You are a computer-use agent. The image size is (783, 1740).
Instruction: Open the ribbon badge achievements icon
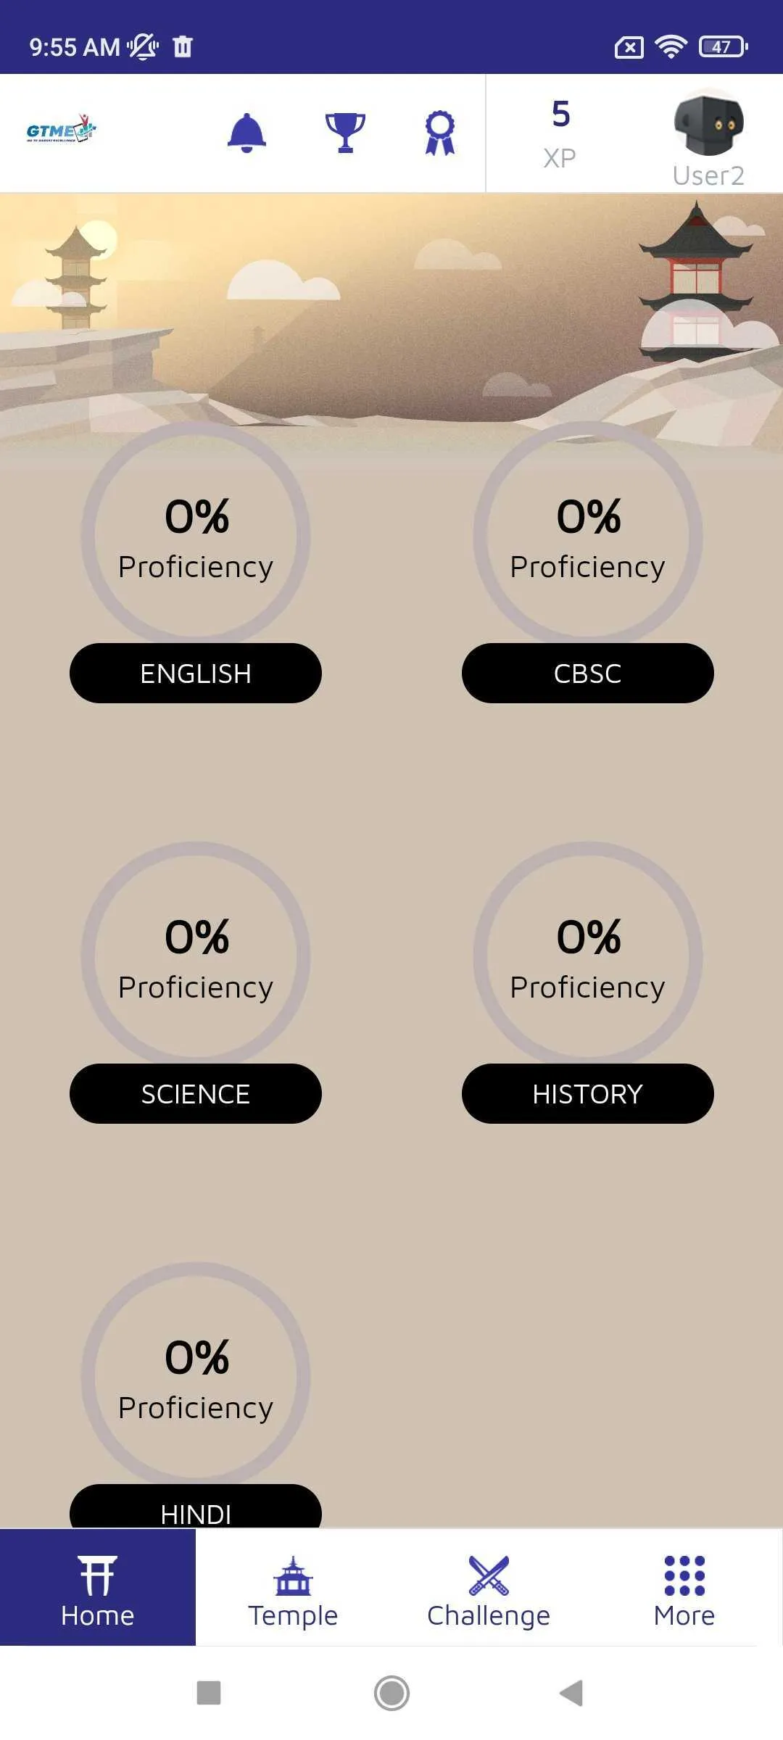coord(439,133)
